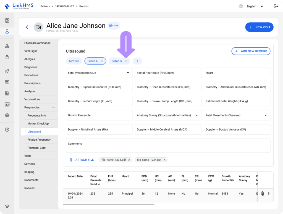This screenshot has height=214, width=283.
Task: Open the Fetal Presentation/Lie dropdown
Action: pyautogui.click(x=128, y=73)
